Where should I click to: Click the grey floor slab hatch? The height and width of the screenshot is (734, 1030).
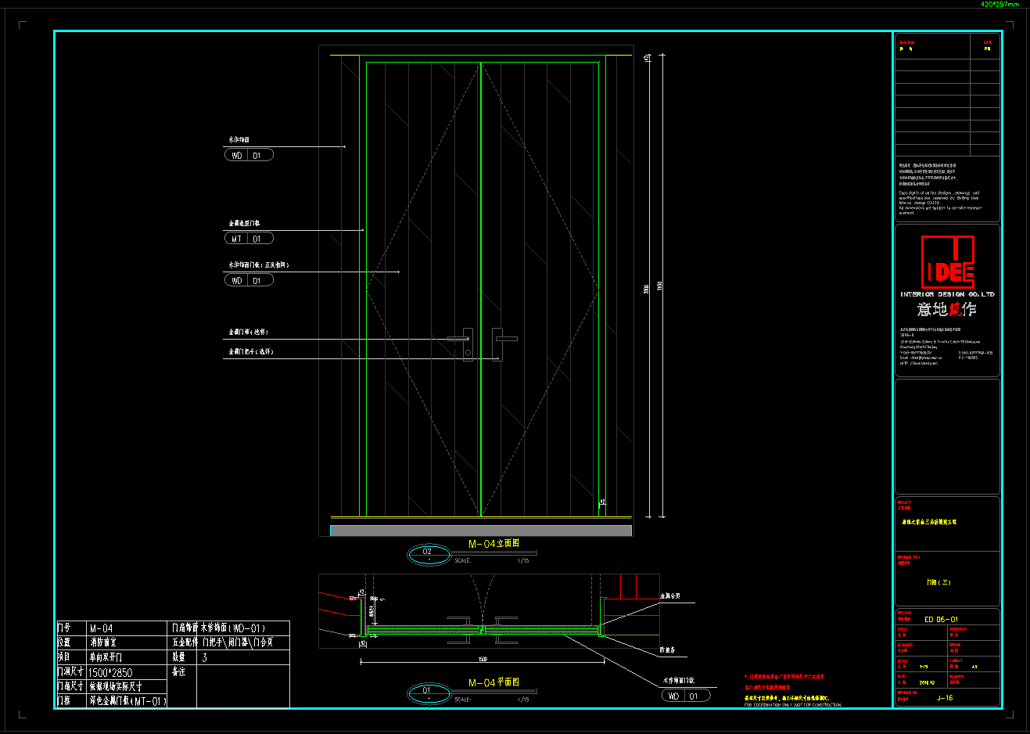(481, 531)
